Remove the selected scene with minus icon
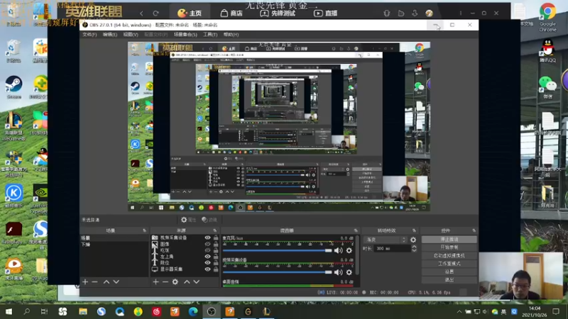This screenshot has height=319, width=568. (x=94, y=281)
